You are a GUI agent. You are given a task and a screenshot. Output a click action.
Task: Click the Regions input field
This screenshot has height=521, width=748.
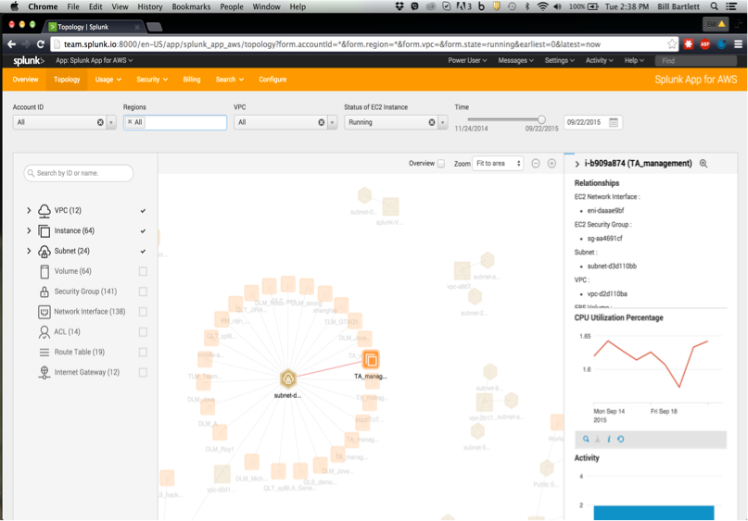pyautogui.click(x=175, y=122)
